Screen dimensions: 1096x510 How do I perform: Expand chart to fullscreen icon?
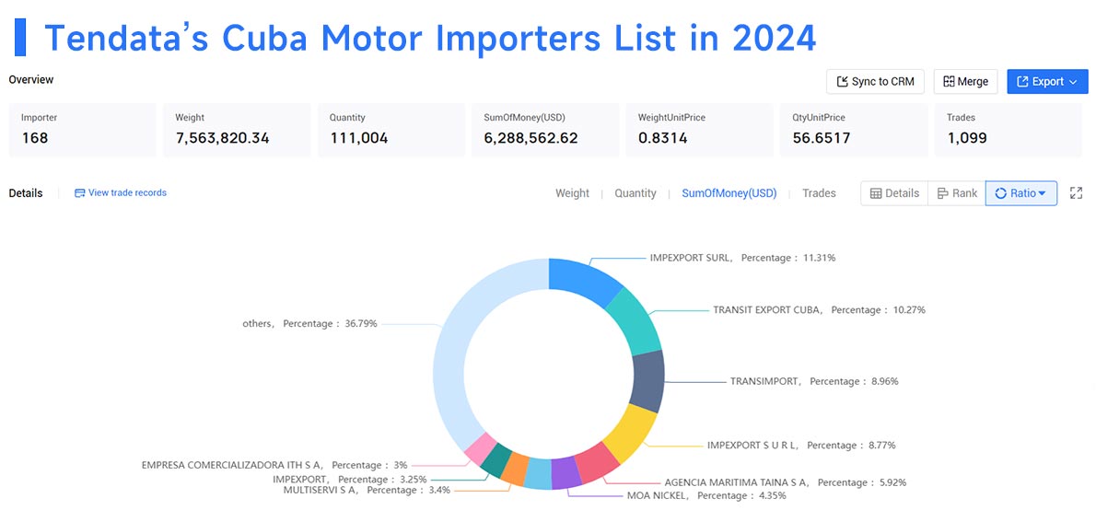[x=1077, y=193]
